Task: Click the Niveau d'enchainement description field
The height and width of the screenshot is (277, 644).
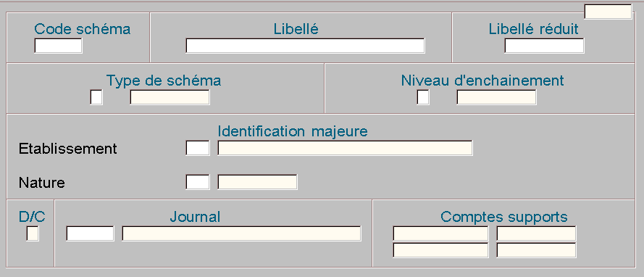Action: coord(496,97)
